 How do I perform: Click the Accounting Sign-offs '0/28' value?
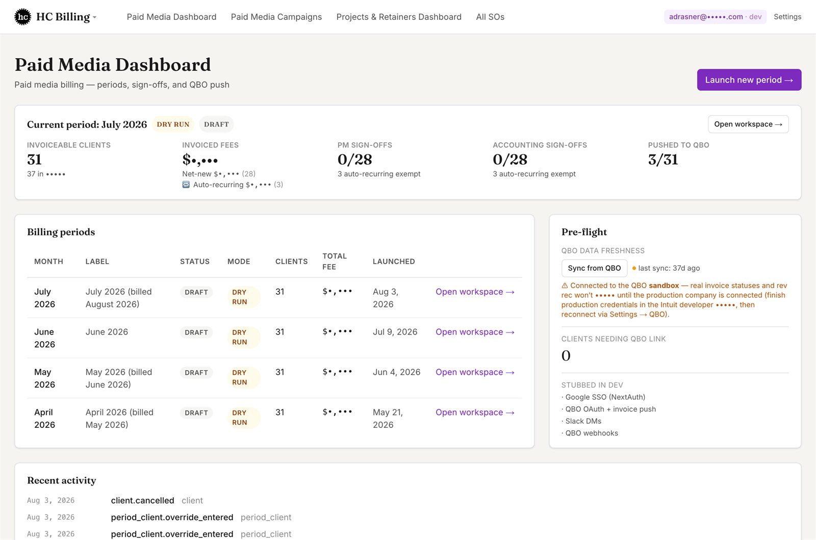click(510, 160)
